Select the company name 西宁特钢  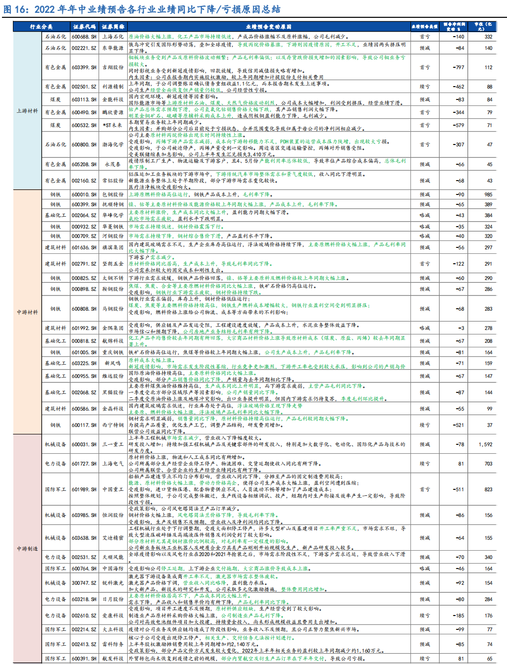click(113, 425)
